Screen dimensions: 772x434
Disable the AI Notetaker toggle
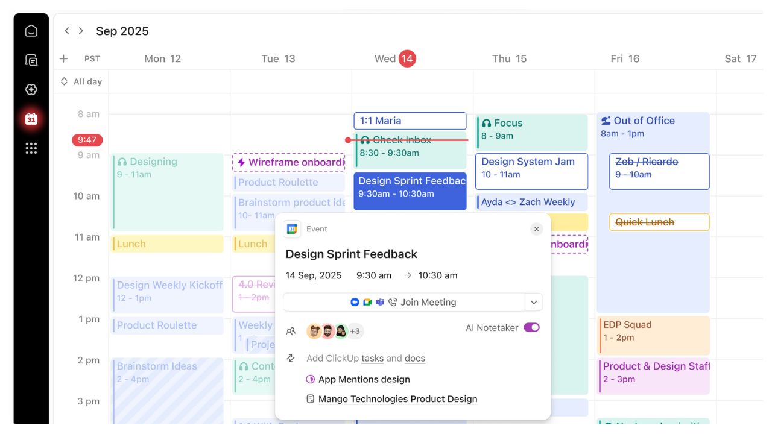click(531, 327)
